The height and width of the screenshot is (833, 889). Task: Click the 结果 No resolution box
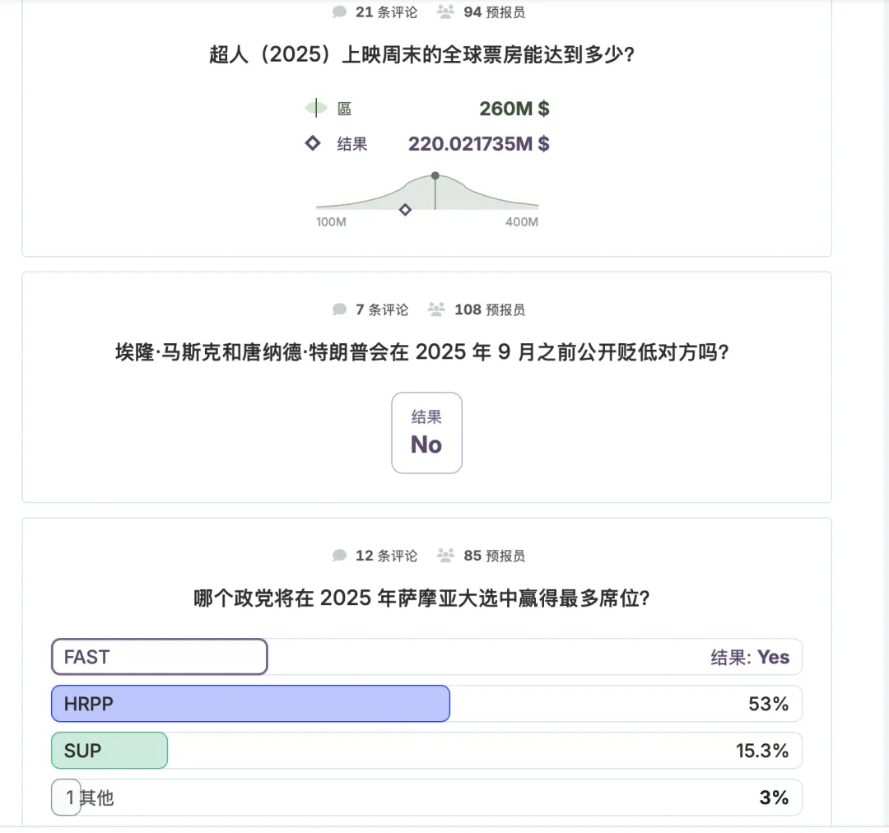point(426,433)
